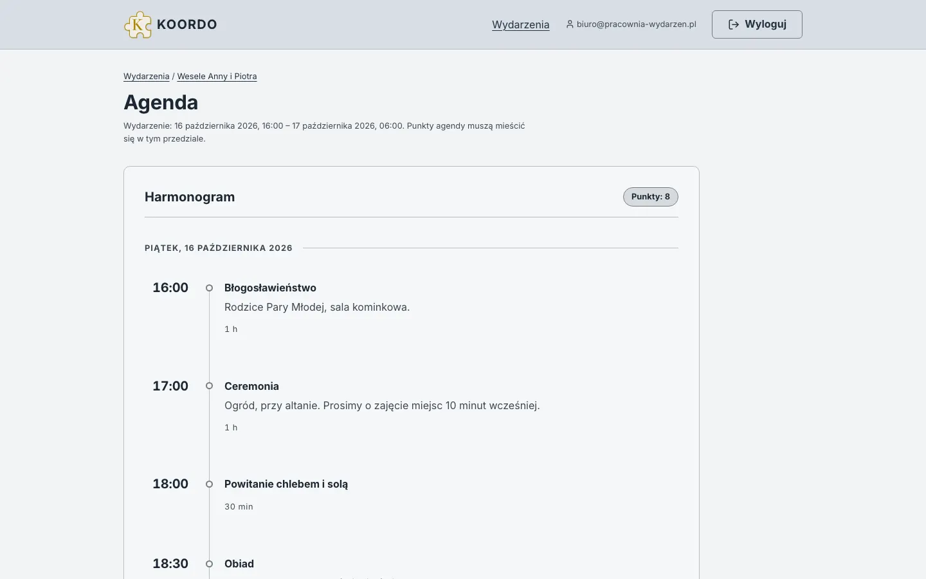This screenshot has width=926, height=579.
Task: Click the logout arrow icon in Wyloguj
Action: pos(734,24)
